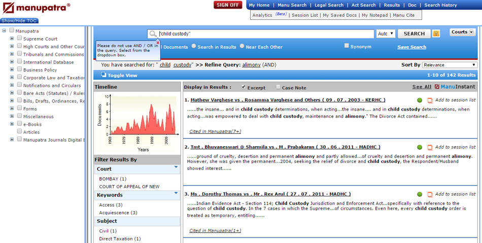Open ManuInstant from the results header
The height and width of the screenshot is (243, 482).
455,87
